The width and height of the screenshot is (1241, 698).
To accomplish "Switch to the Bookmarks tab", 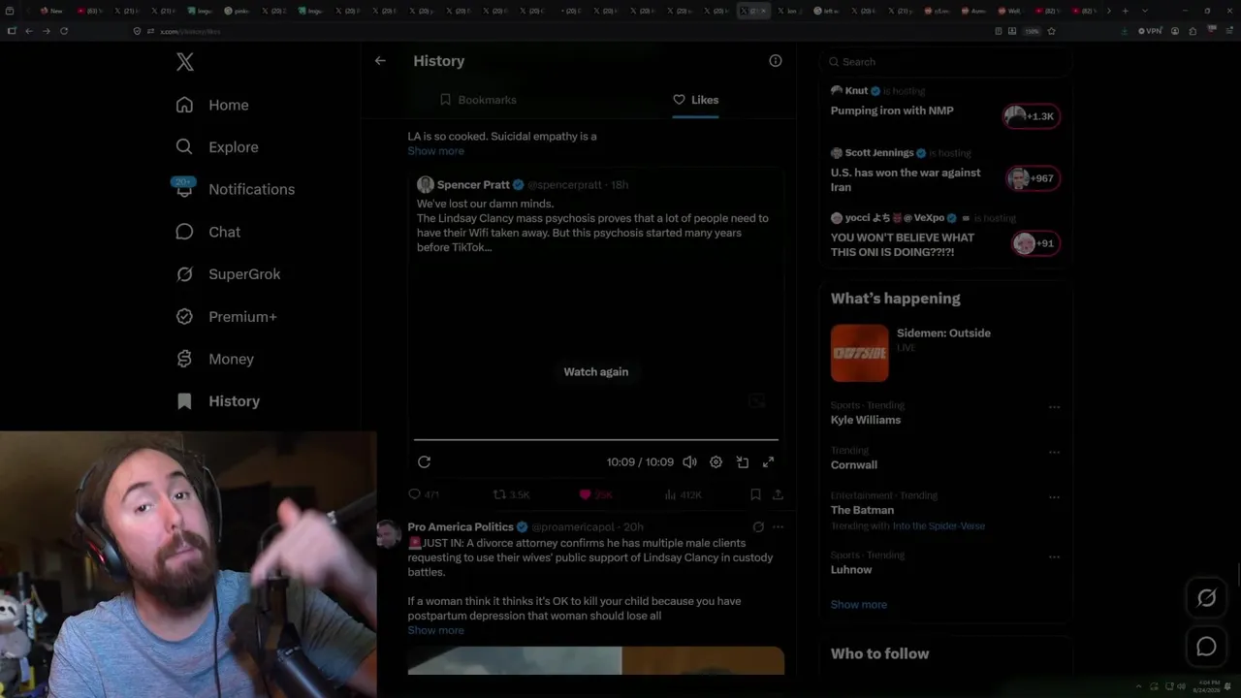I will click(478, 100).
